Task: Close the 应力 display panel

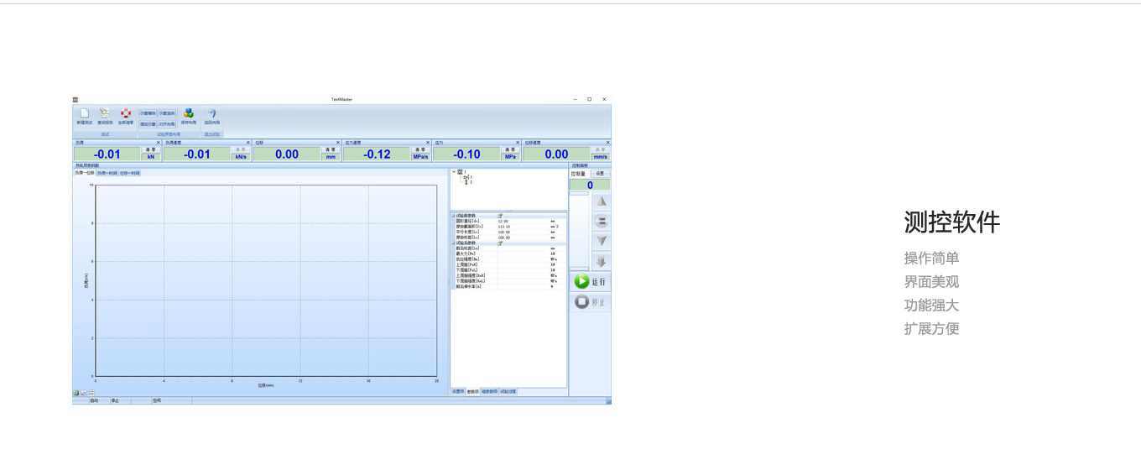Action: click(518, 143)
